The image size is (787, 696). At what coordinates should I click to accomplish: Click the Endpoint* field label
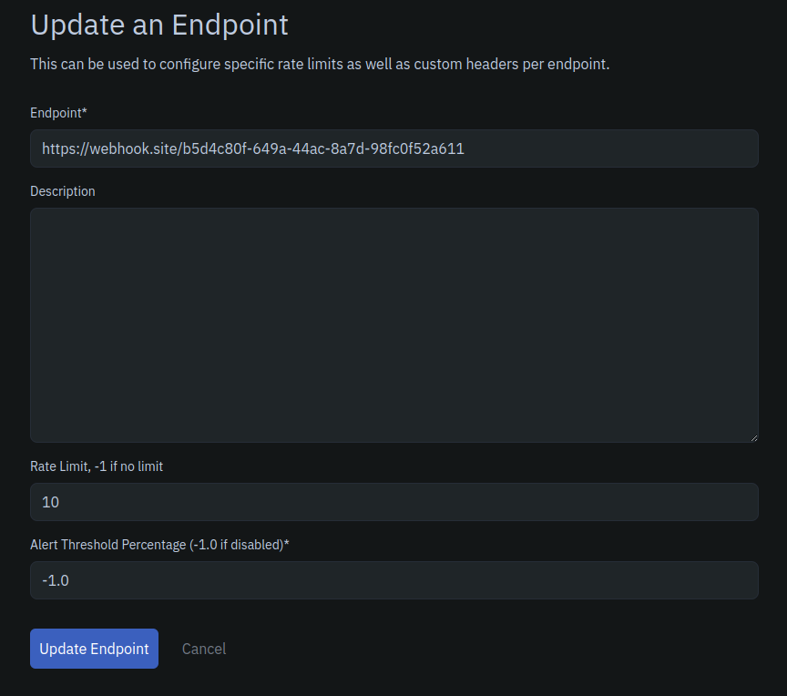point(58,113)
